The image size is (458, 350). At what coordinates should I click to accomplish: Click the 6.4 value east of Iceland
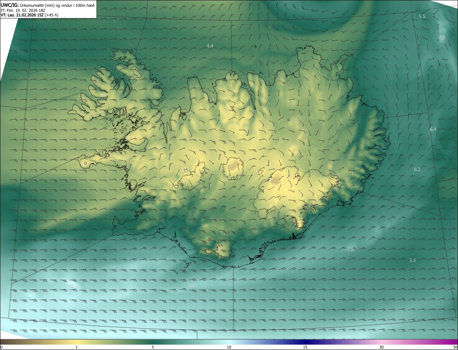click(433, 129)
